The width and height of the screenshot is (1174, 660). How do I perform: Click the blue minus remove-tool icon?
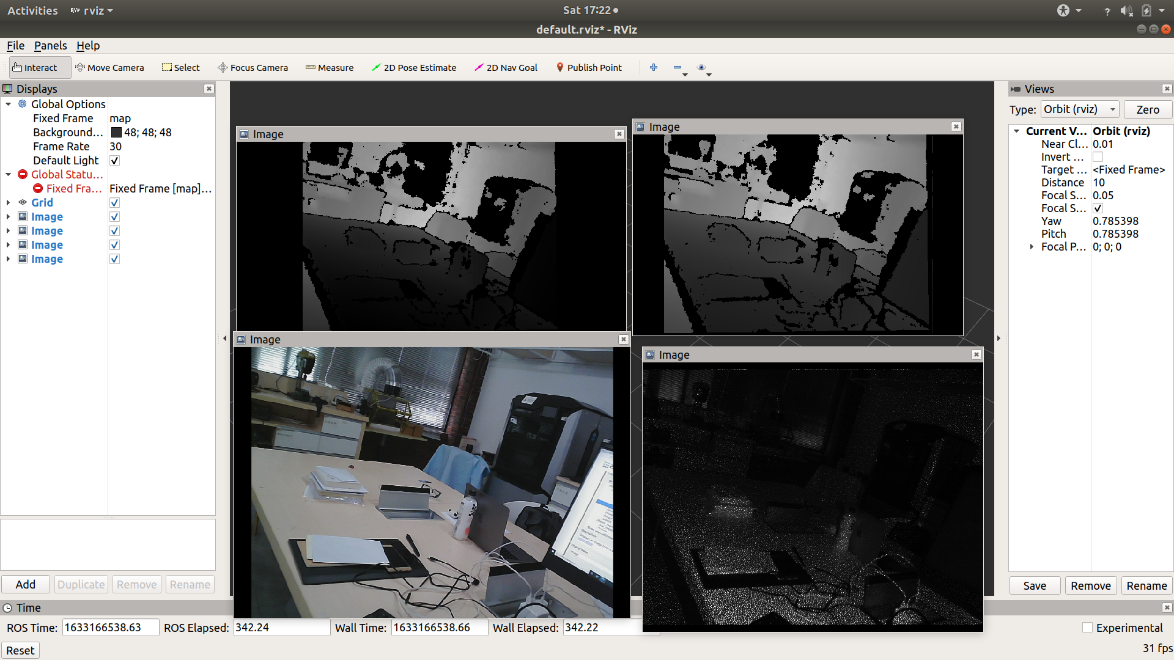coord(677,67)
